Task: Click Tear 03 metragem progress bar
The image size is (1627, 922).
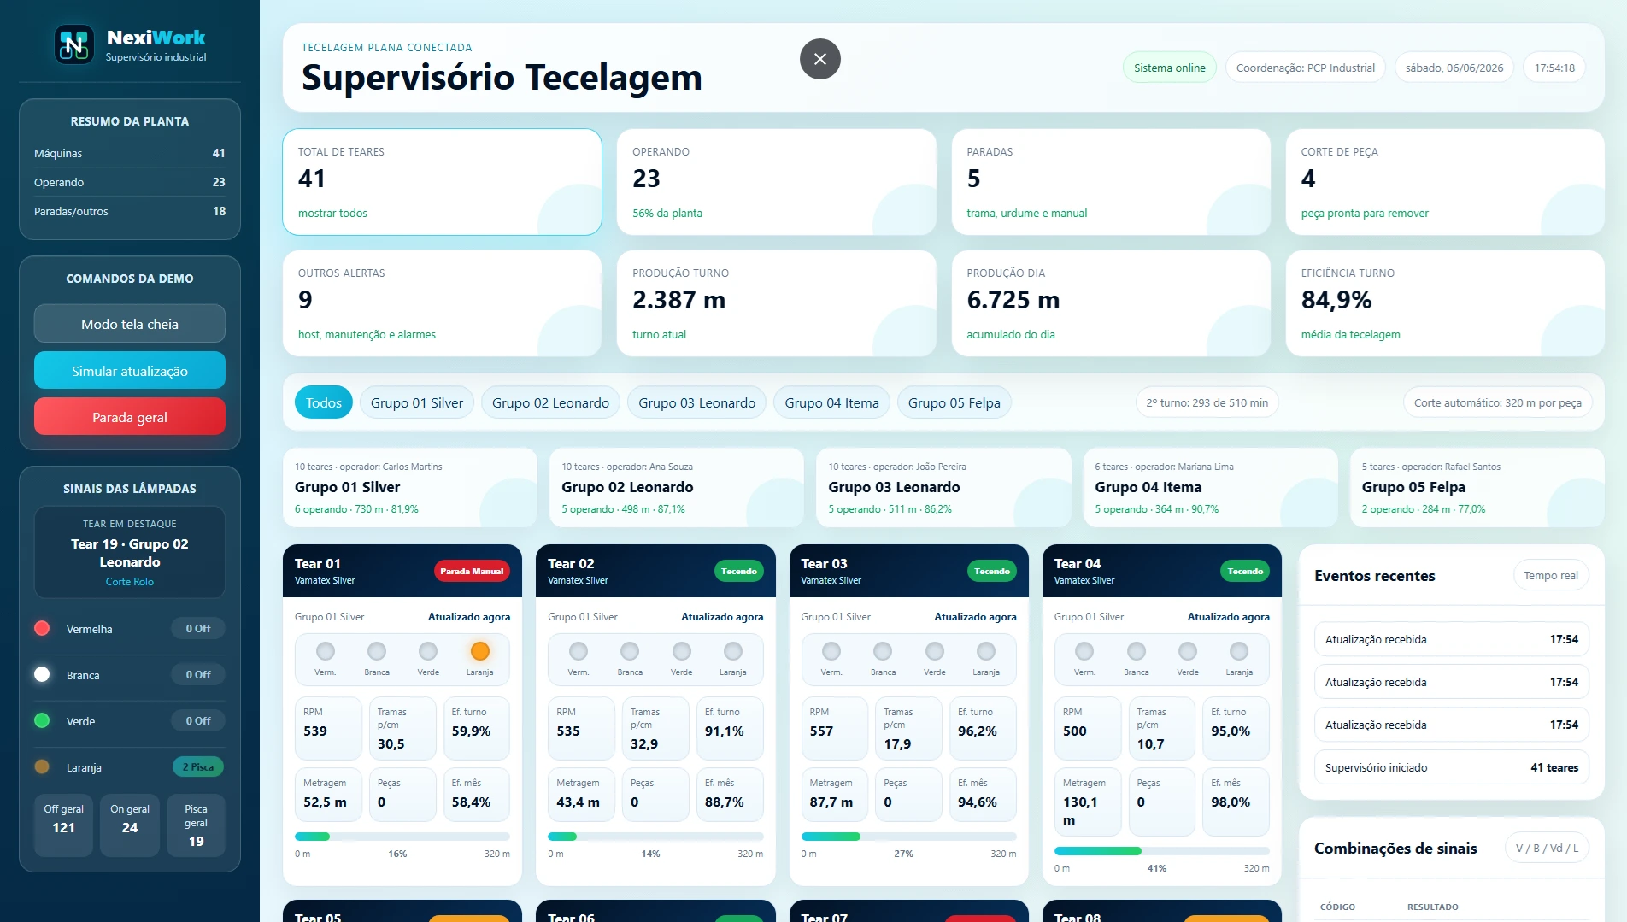Action: (909, 837)
